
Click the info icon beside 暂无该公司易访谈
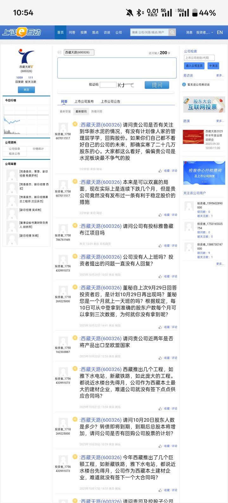(184, 84)
